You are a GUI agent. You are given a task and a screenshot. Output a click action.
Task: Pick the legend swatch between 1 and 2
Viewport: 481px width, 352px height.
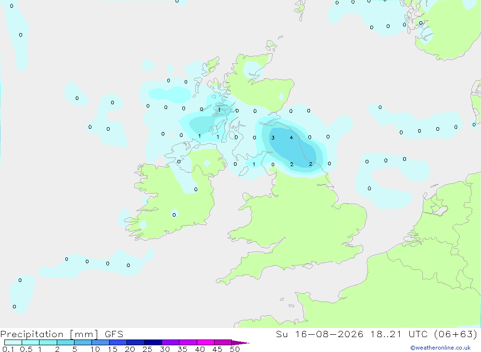(x=48, y=342)
